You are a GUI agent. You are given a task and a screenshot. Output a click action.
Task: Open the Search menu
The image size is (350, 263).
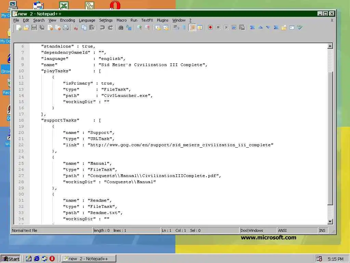(39, 20)
